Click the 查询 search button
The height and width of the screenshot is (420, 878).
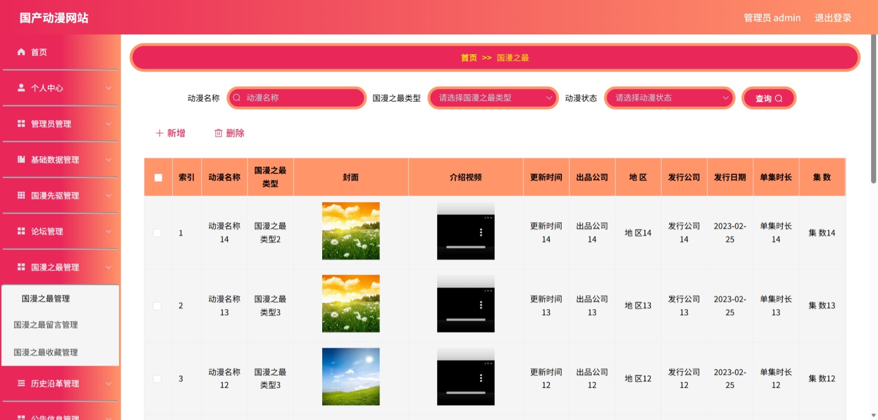point(769,98)
